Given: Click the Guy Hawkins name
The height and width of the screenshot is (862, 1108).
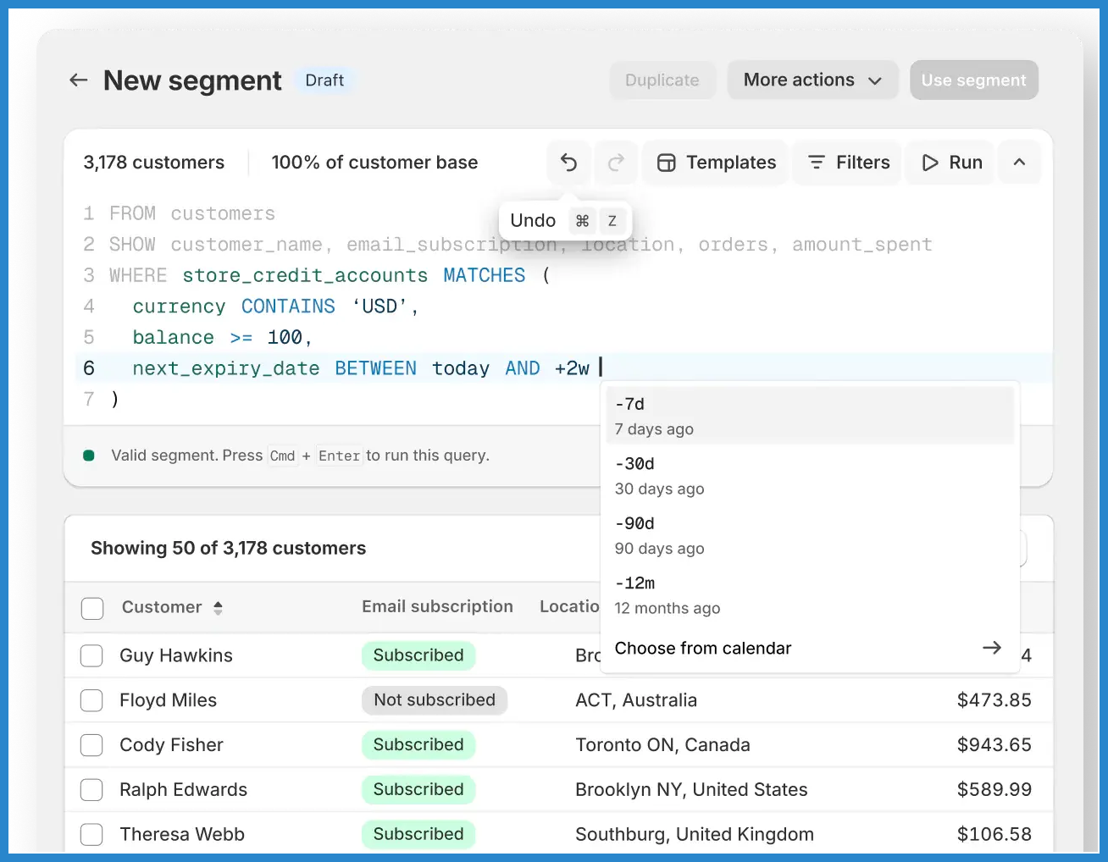Looking at the screenshot, I should point(176,655).
